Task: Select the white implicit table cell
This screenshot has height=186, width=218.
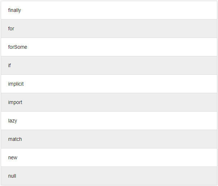Action: [108, 84]
